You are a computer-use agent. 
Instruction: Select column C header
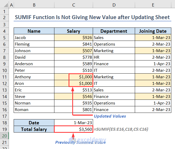(x=74, y=5)
